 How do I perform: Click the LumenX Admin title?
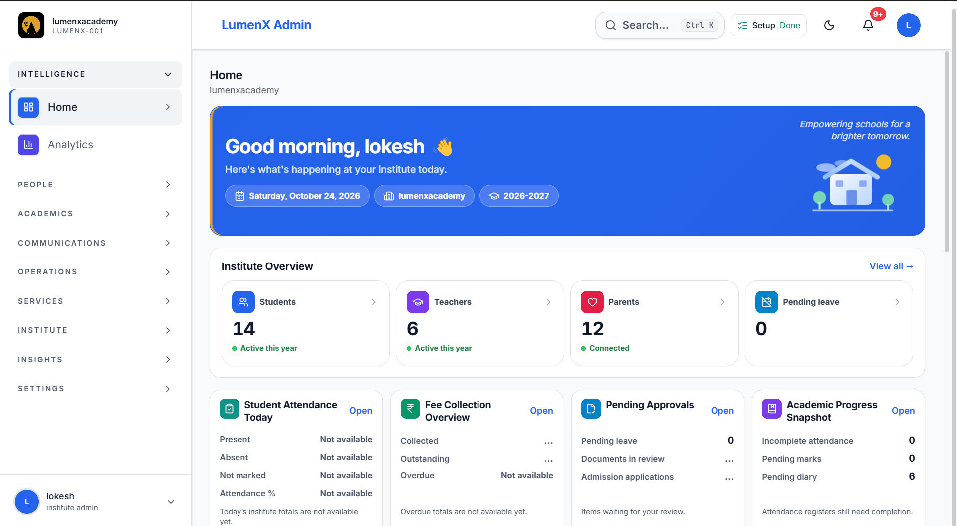266,25
